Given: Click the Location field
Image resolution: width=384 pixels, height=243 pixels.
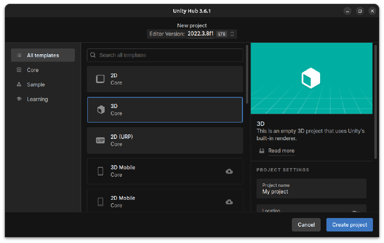Looking at the screenshot, I should pos(311,208).
